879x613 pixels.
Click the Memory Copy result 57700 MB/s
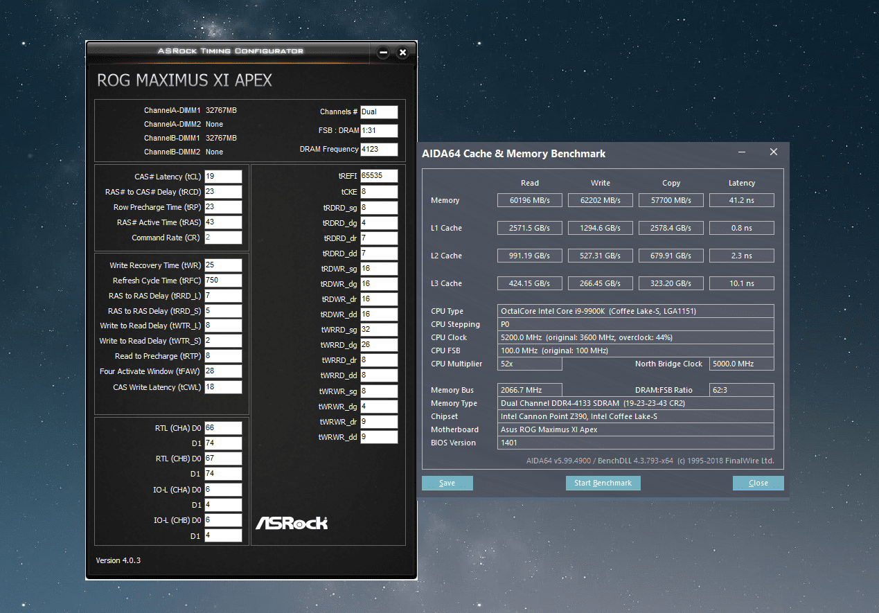point(671,200)
